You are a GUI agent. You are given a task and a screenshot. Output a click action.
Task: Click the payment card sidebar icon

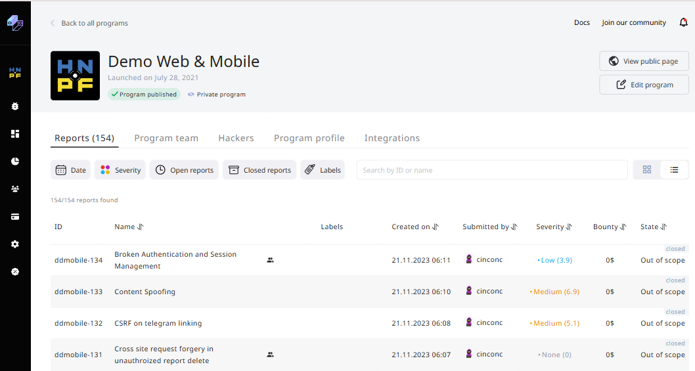[x=15, y=217]
